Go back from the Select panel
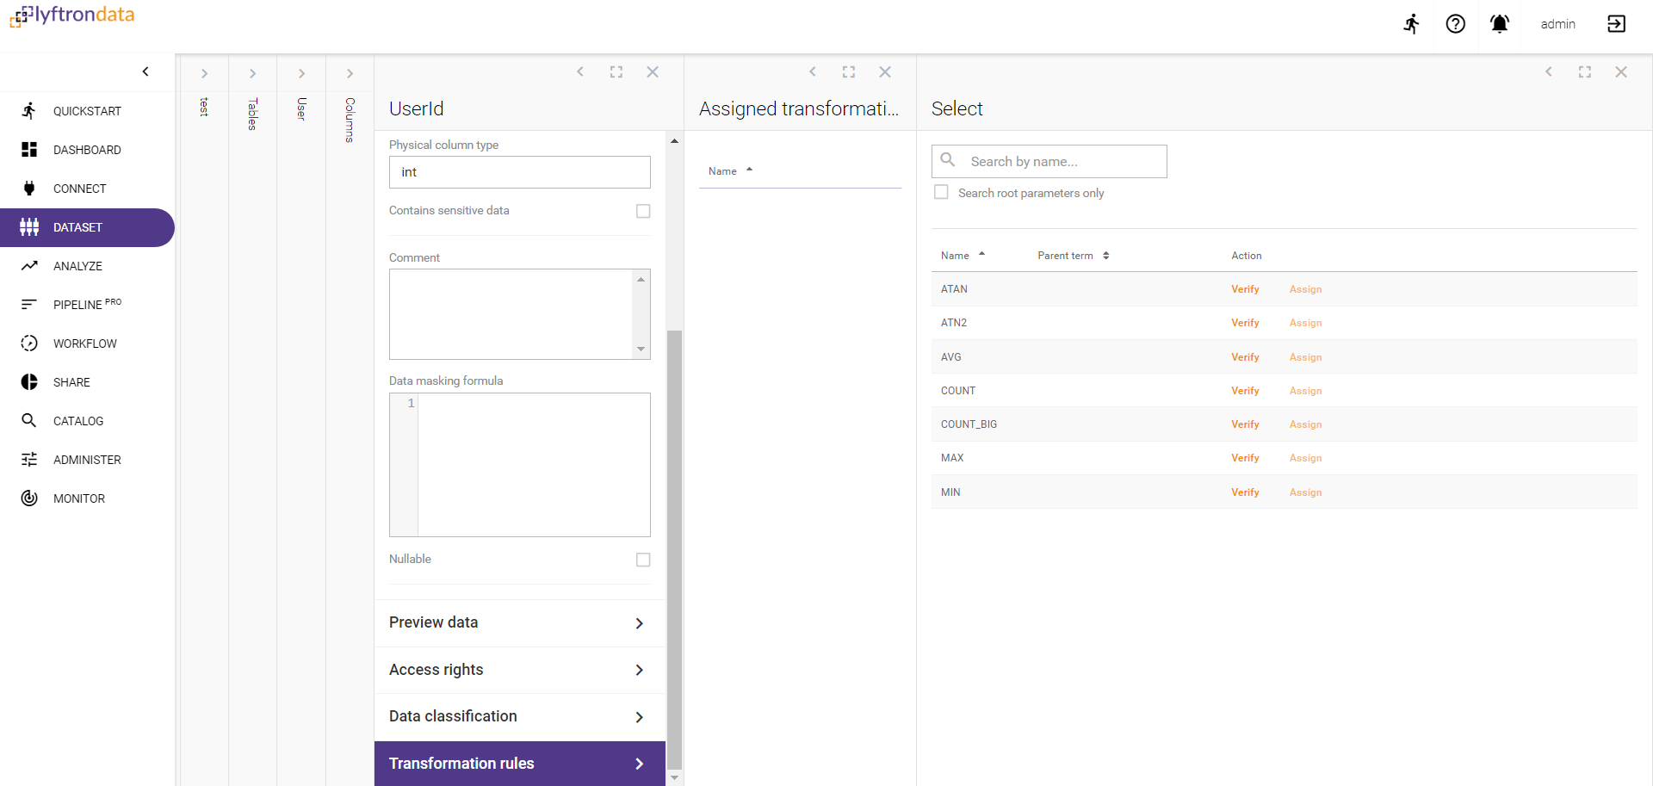This screenshot has width=1653, height=786. [x=1549, y=71]
